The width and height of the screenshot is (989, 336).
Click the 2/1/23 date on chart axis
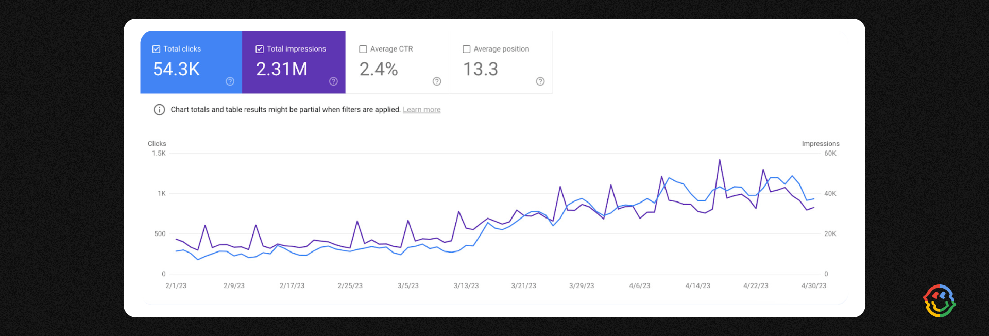coord(176,285)
